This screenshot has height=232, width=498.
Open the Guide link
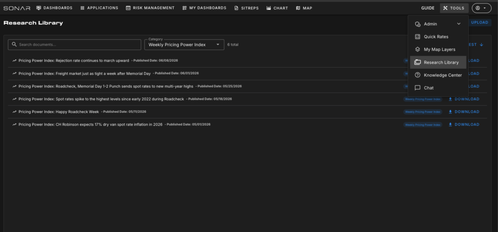click(x=428, y=8)
